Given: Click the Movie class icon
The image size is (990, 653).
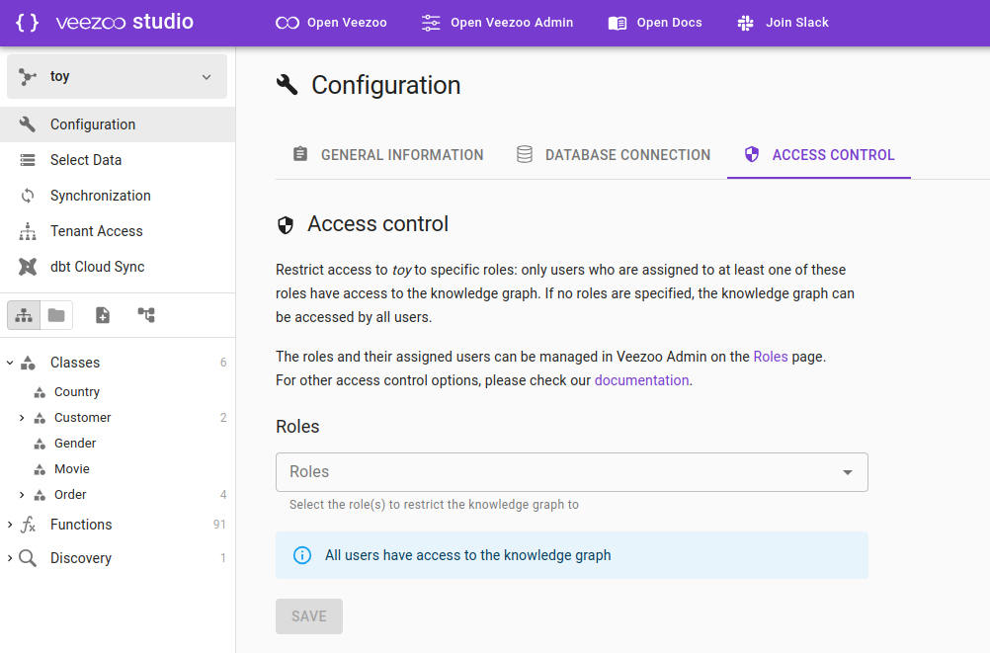Looking at the screenshot, I should pos(40,469).
